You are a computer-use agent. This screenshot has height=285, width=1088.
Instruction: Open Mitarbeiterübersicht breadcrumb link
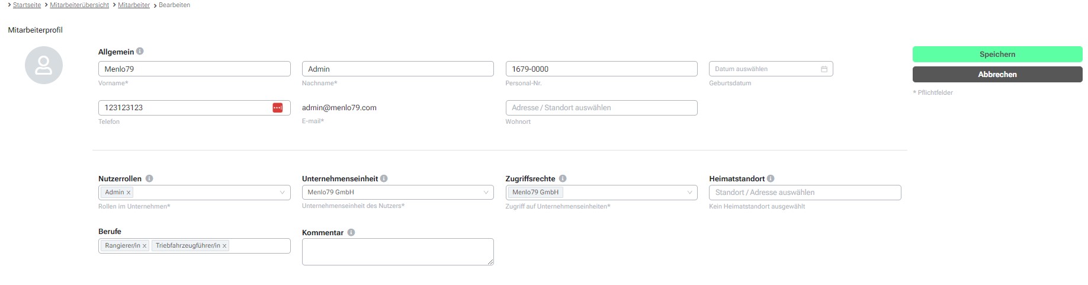point(79,5)
